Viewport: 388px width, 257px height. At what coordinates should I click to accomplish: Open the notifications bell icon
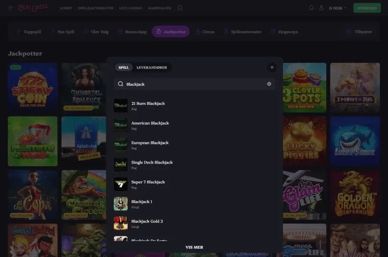coord(311,8)
